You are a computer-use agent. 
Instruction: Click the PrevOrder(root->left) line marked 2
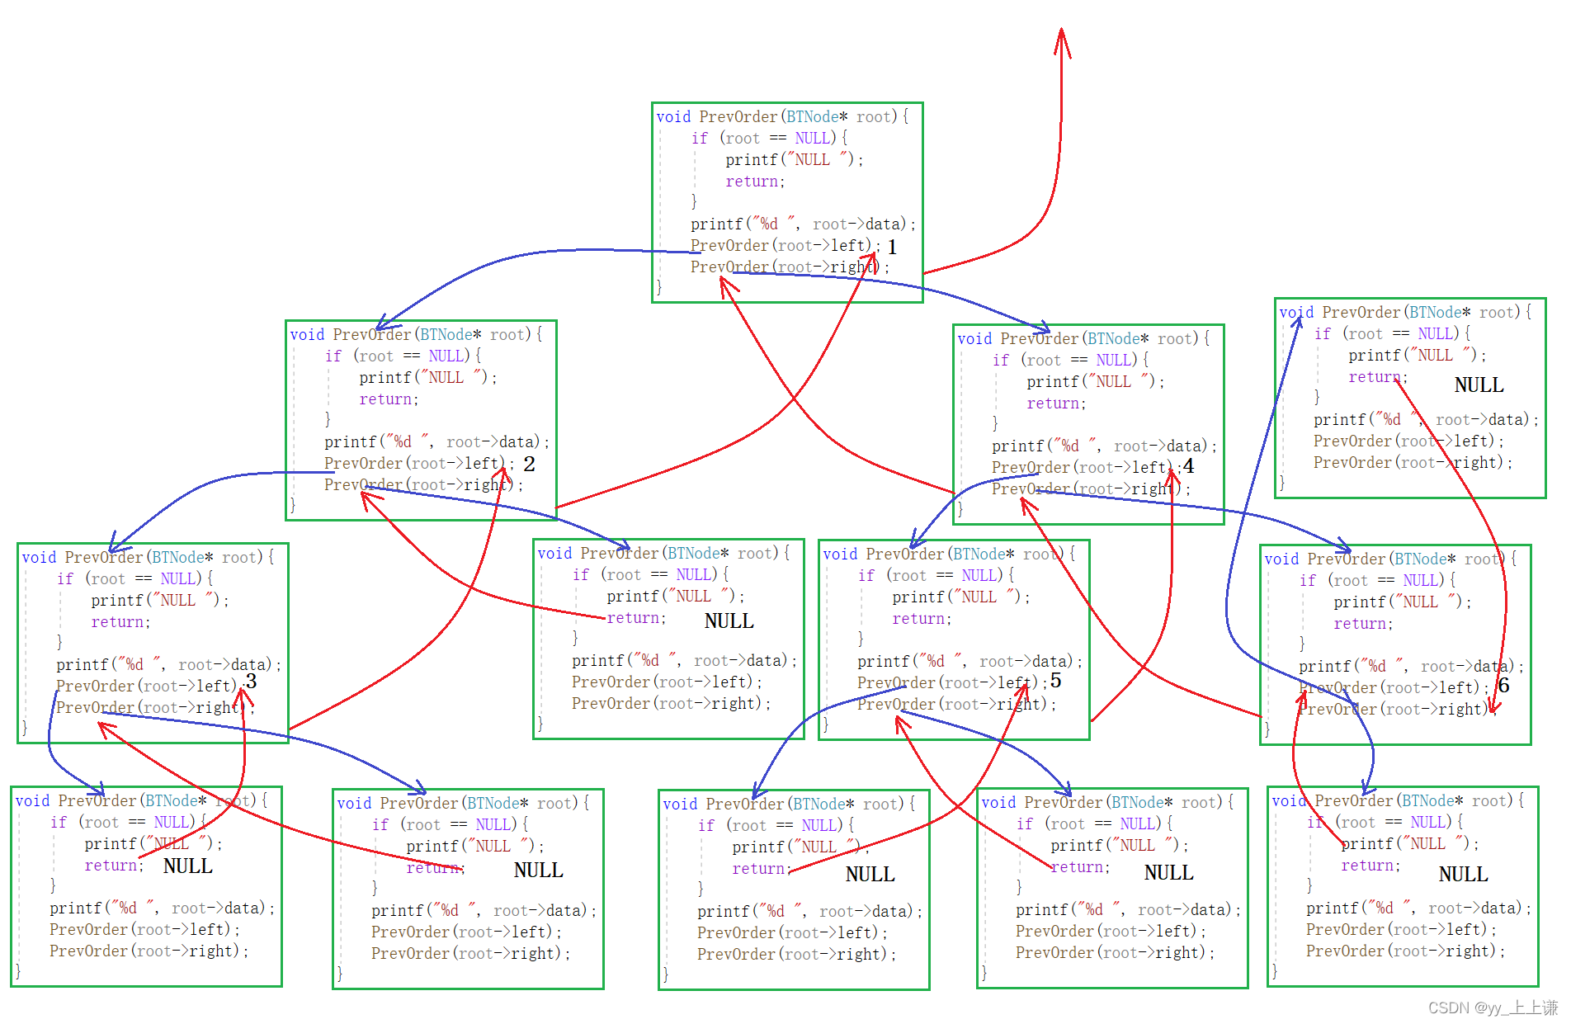[x=419, y=464]
